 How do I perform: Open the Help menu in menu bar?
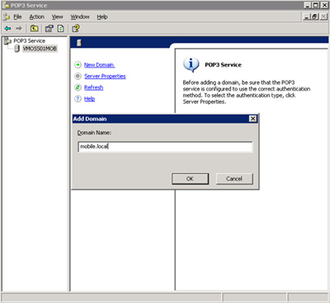[102, 16]
